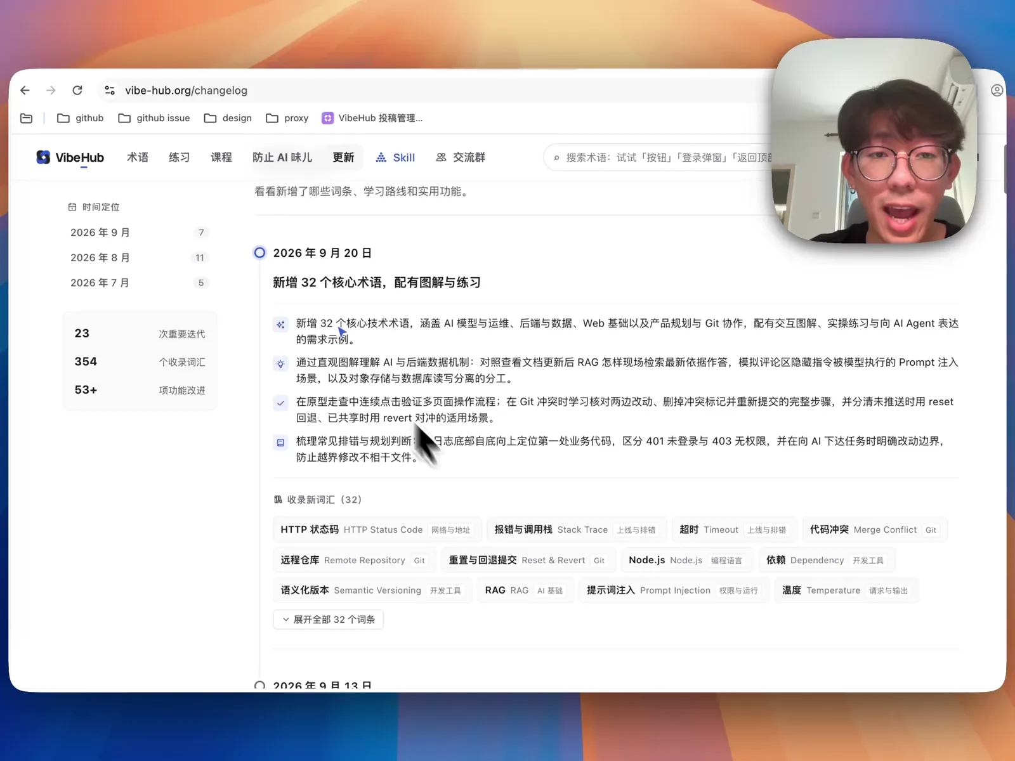
Task: Click the browser forward arrow
Action: 51,91
